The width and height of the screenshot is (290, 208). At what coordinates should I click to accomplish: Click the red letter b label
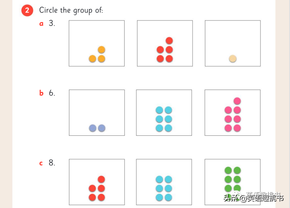pyautogui.click(x=41, y=93)
